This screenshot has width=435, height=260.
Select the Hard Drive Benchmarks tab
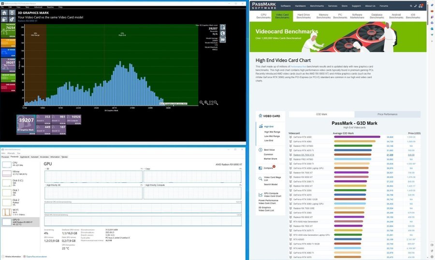[304, 16]
